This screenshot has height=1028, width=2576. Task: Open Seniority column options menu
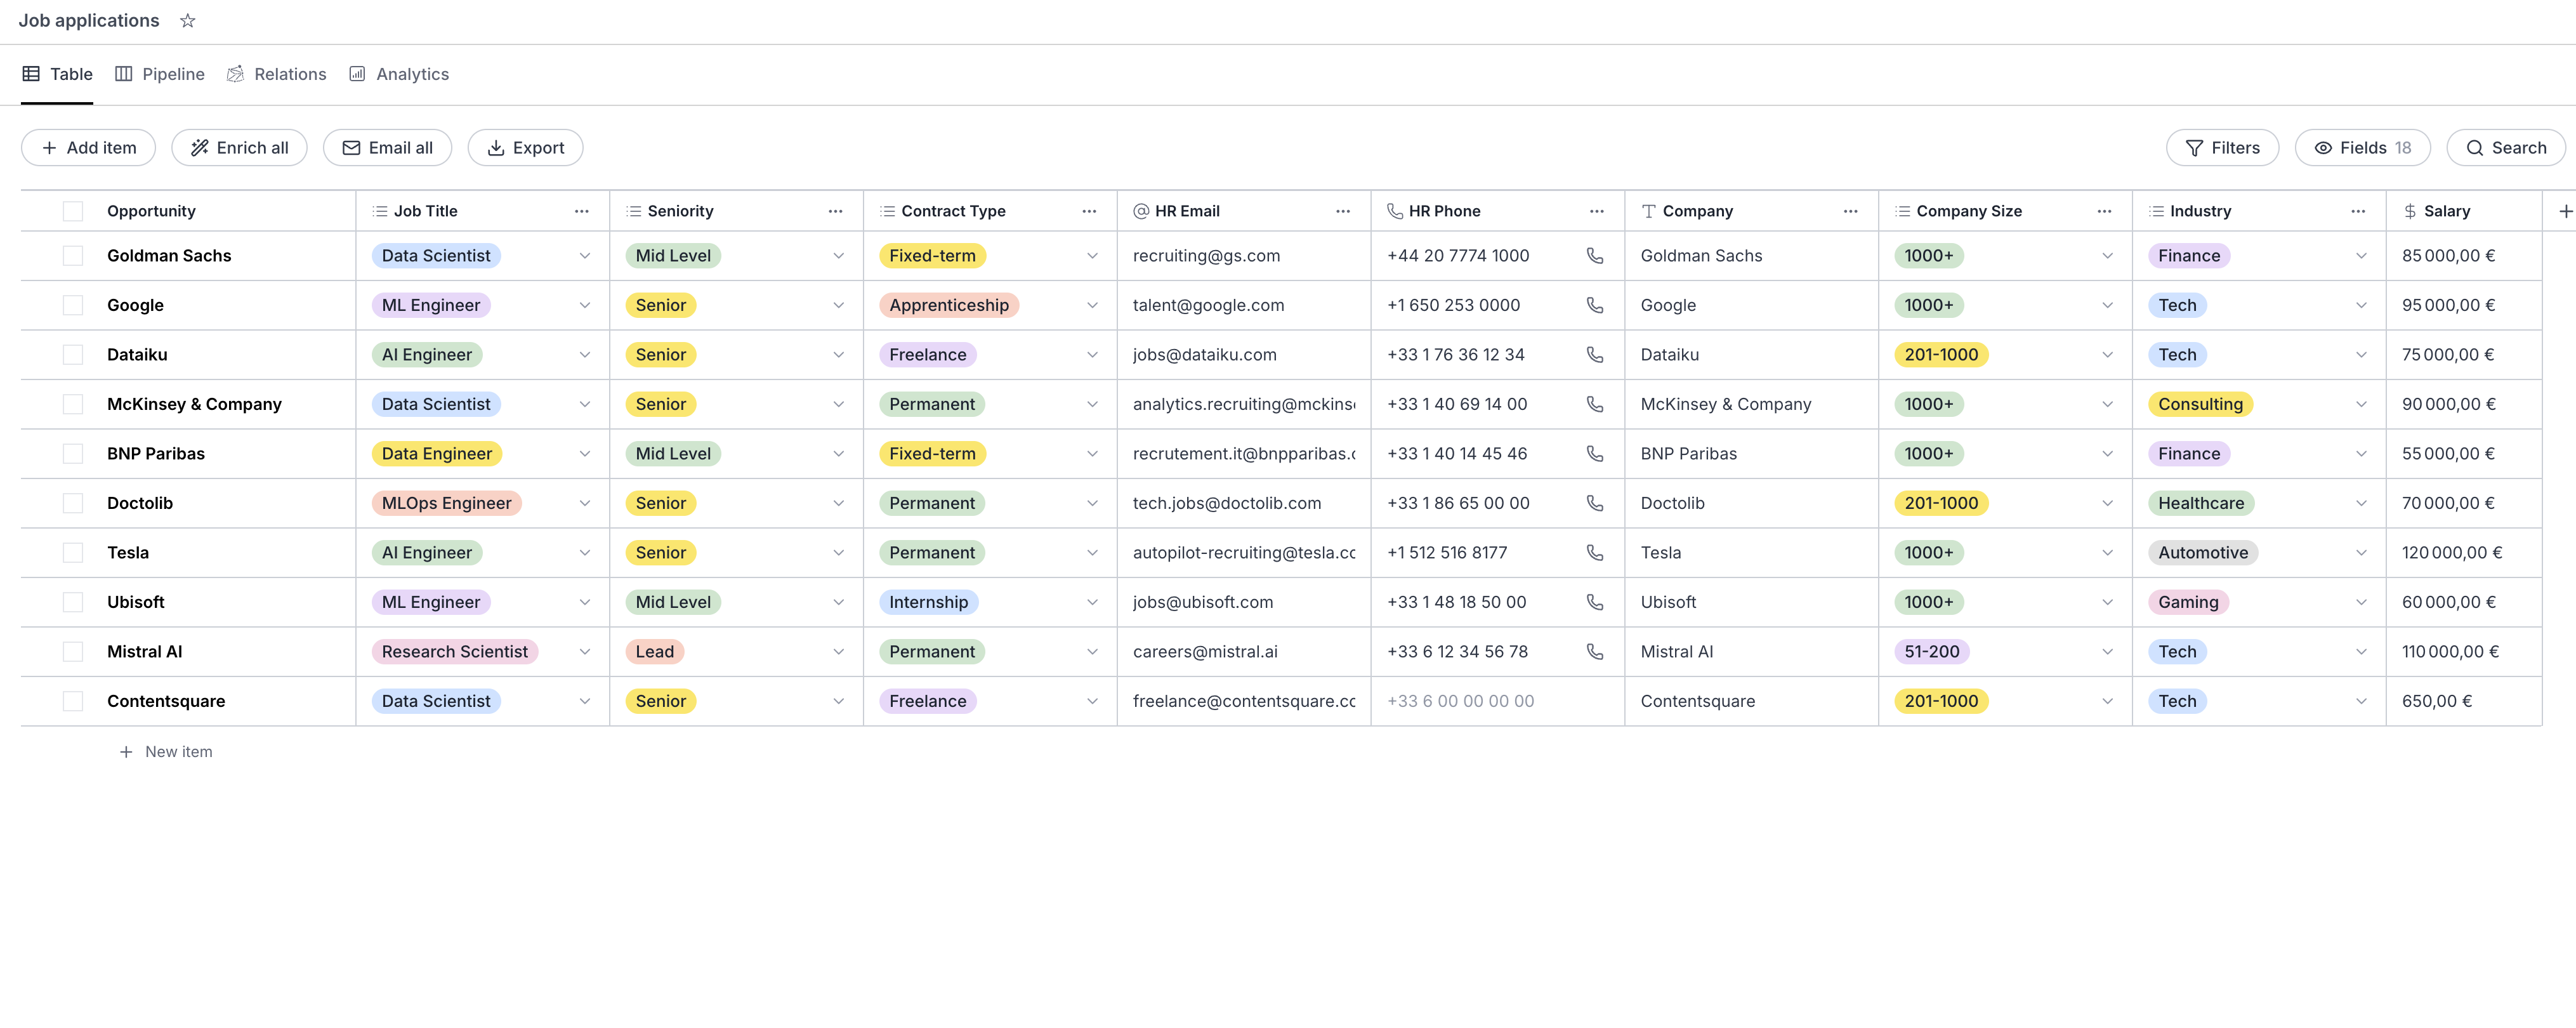point(836,211)
